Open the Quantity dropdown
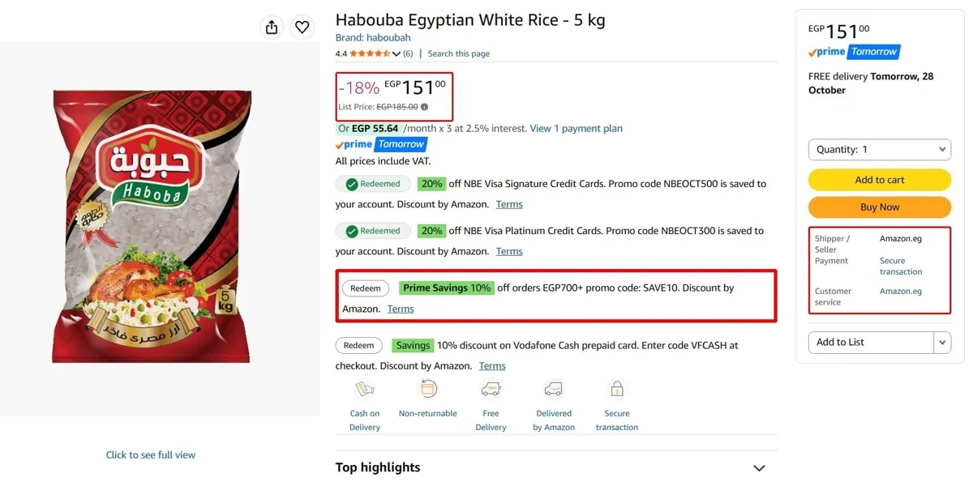The width and height of the screenshot is (973, 486). coord(880,150)
